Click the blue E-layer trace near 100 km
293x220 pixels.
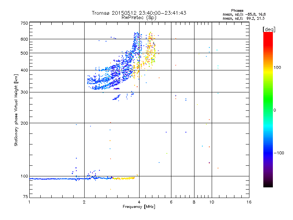point(71,179)
